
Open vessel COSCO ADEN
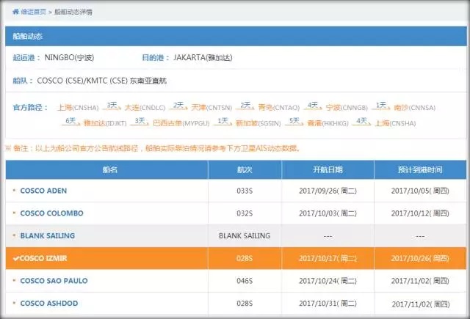(43, 191)
